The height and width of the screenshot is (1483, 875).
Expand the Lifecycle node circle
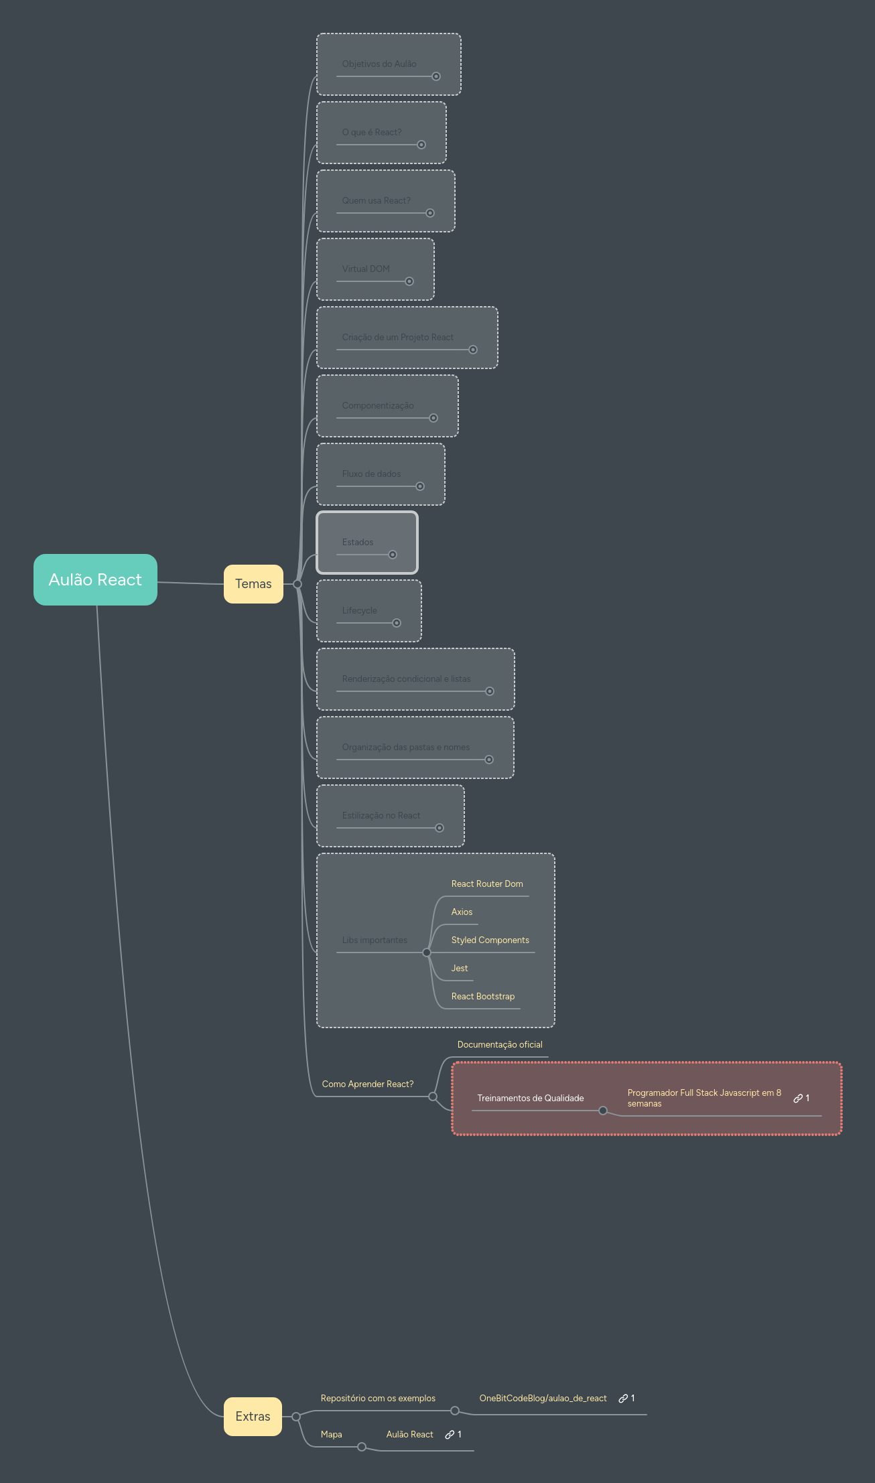tap(397, 623)
